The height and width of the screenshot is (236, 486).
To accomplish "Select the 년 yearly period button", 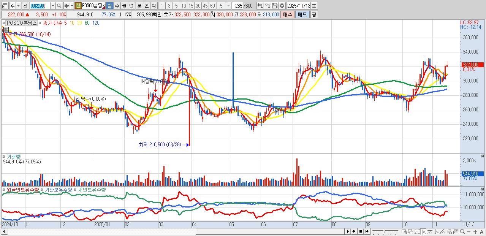I will [x=131, y=6].
